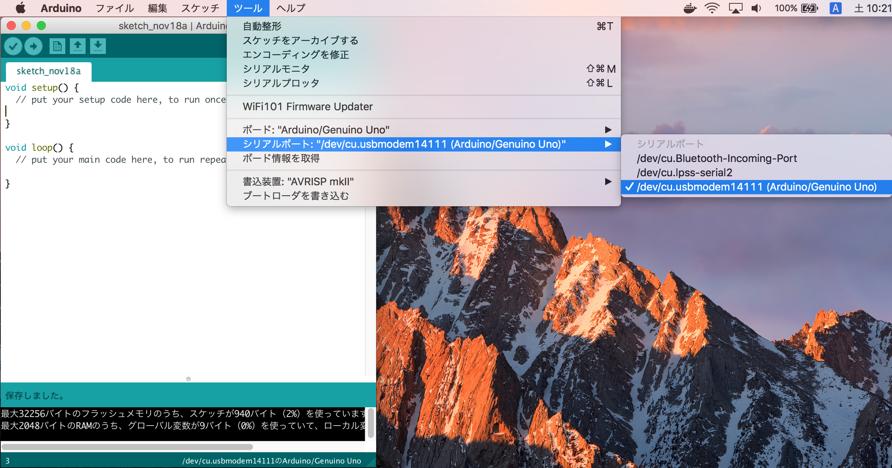
Task: Click the 'put your main code' comment
Action: pyautogui.click(x=121, y=160)
